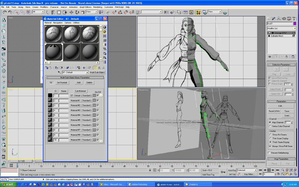Click color swatch beside Material #2

point(94,105)
